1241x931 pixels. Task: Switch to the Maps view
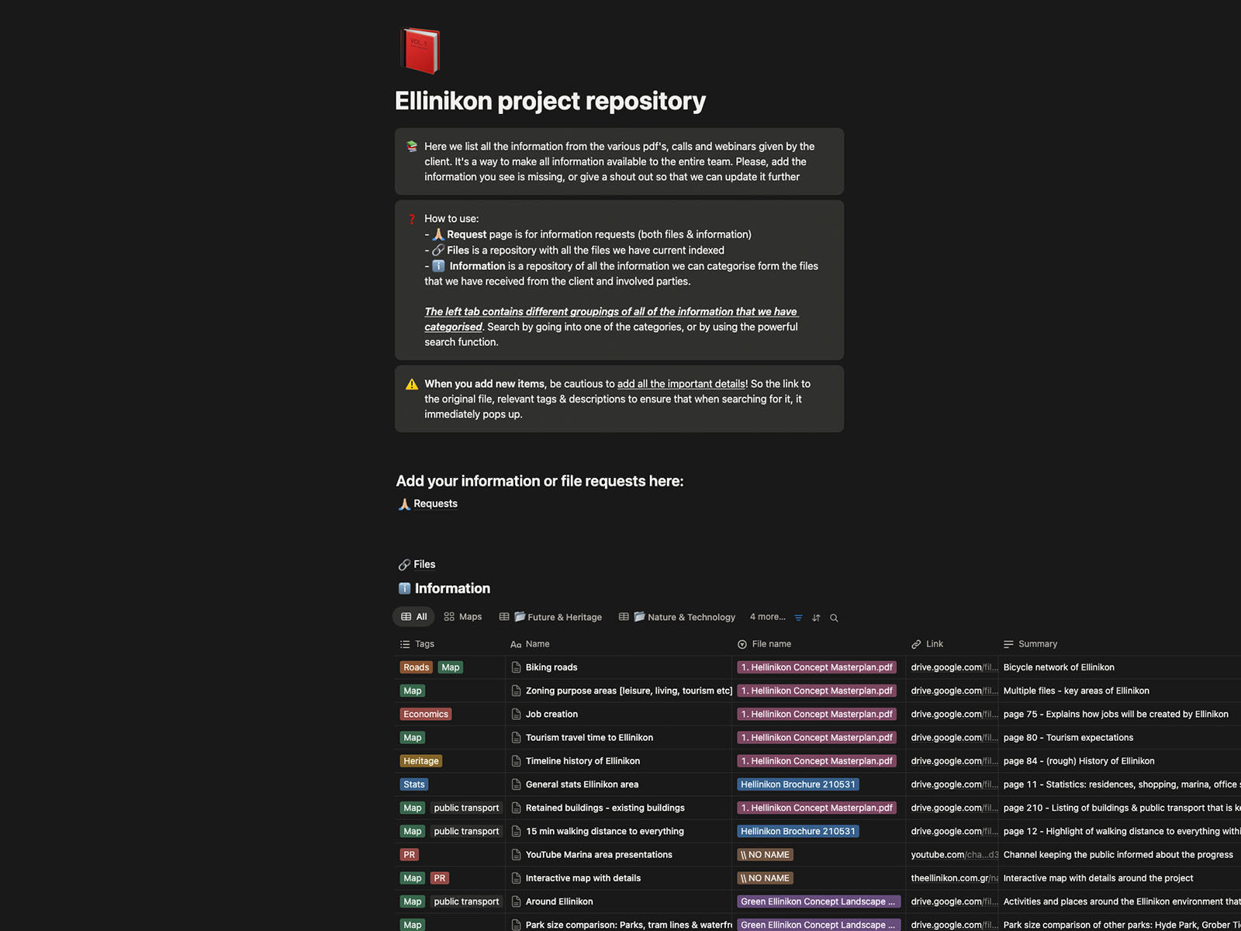pos(462,616)
